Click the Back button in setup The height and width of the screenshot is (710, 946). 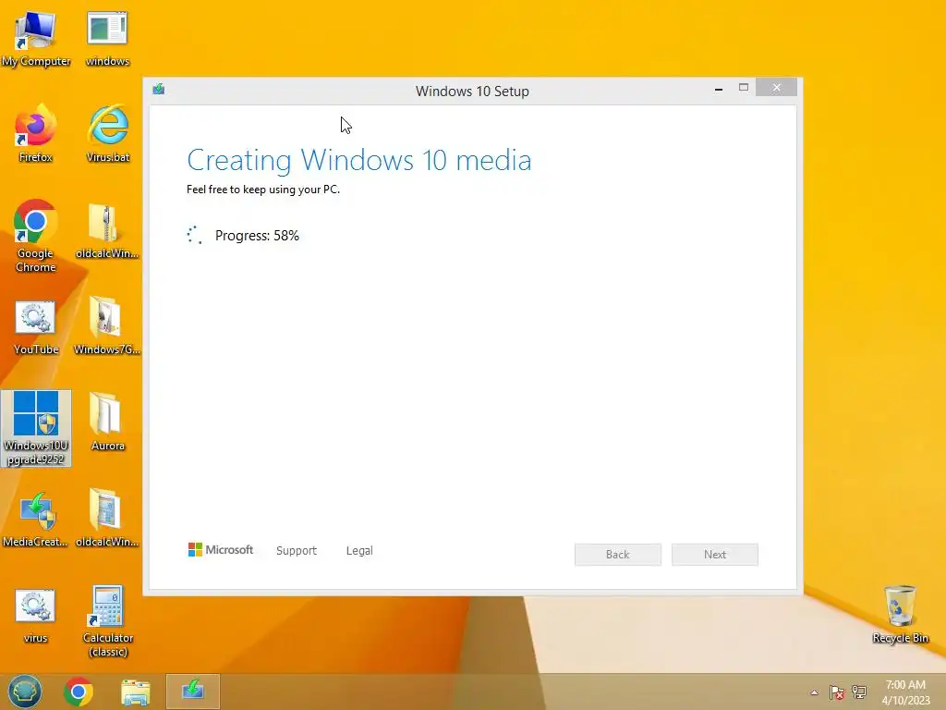coord(618,555)
